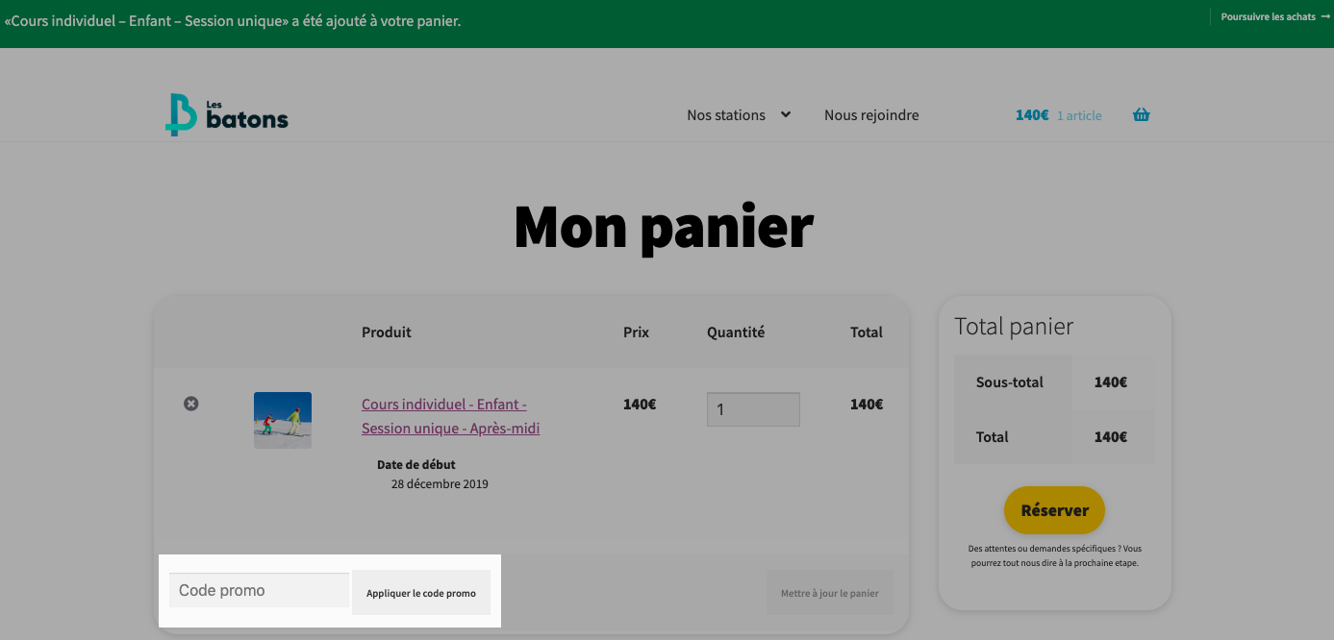Apply the promo code button

[421, 593]
